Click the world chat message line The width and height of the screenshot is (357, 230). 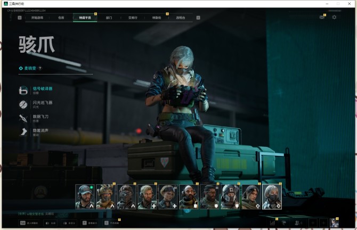tap(36, 214)
